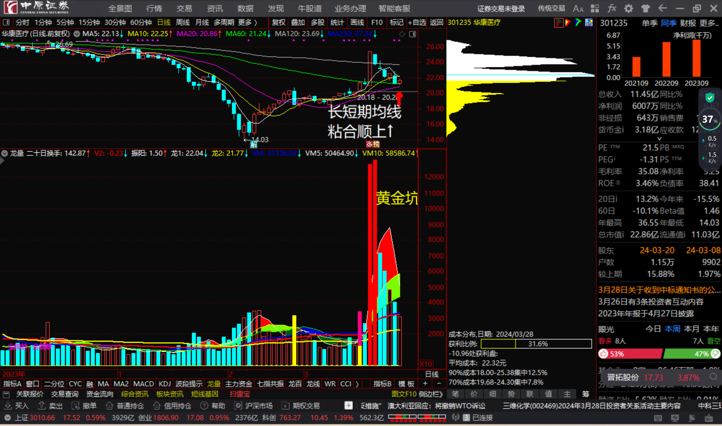The width and height of the screenshot is (722, 426).
Task: Click the panel icon at MA row end
Action: tap(413, 34)
